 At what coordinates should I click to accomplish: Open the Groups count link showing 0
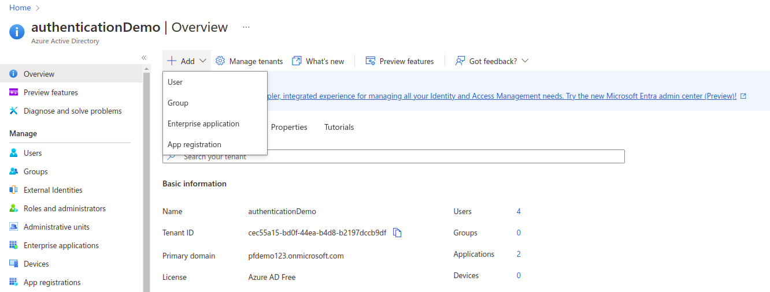pyautogui.click(x=519, y=233)
